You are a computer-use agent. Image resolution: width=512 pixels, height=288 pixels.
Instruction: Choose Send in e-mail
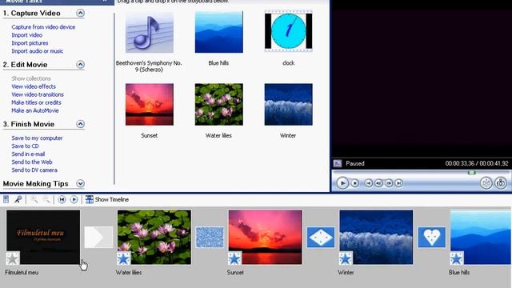coord(28,154)
